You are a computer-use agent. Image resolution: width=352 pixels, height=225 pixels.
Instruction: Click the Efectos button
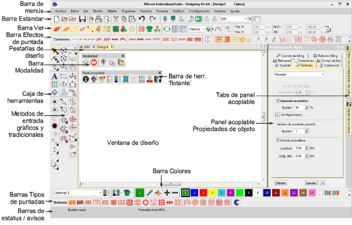[x=280, y=183]
